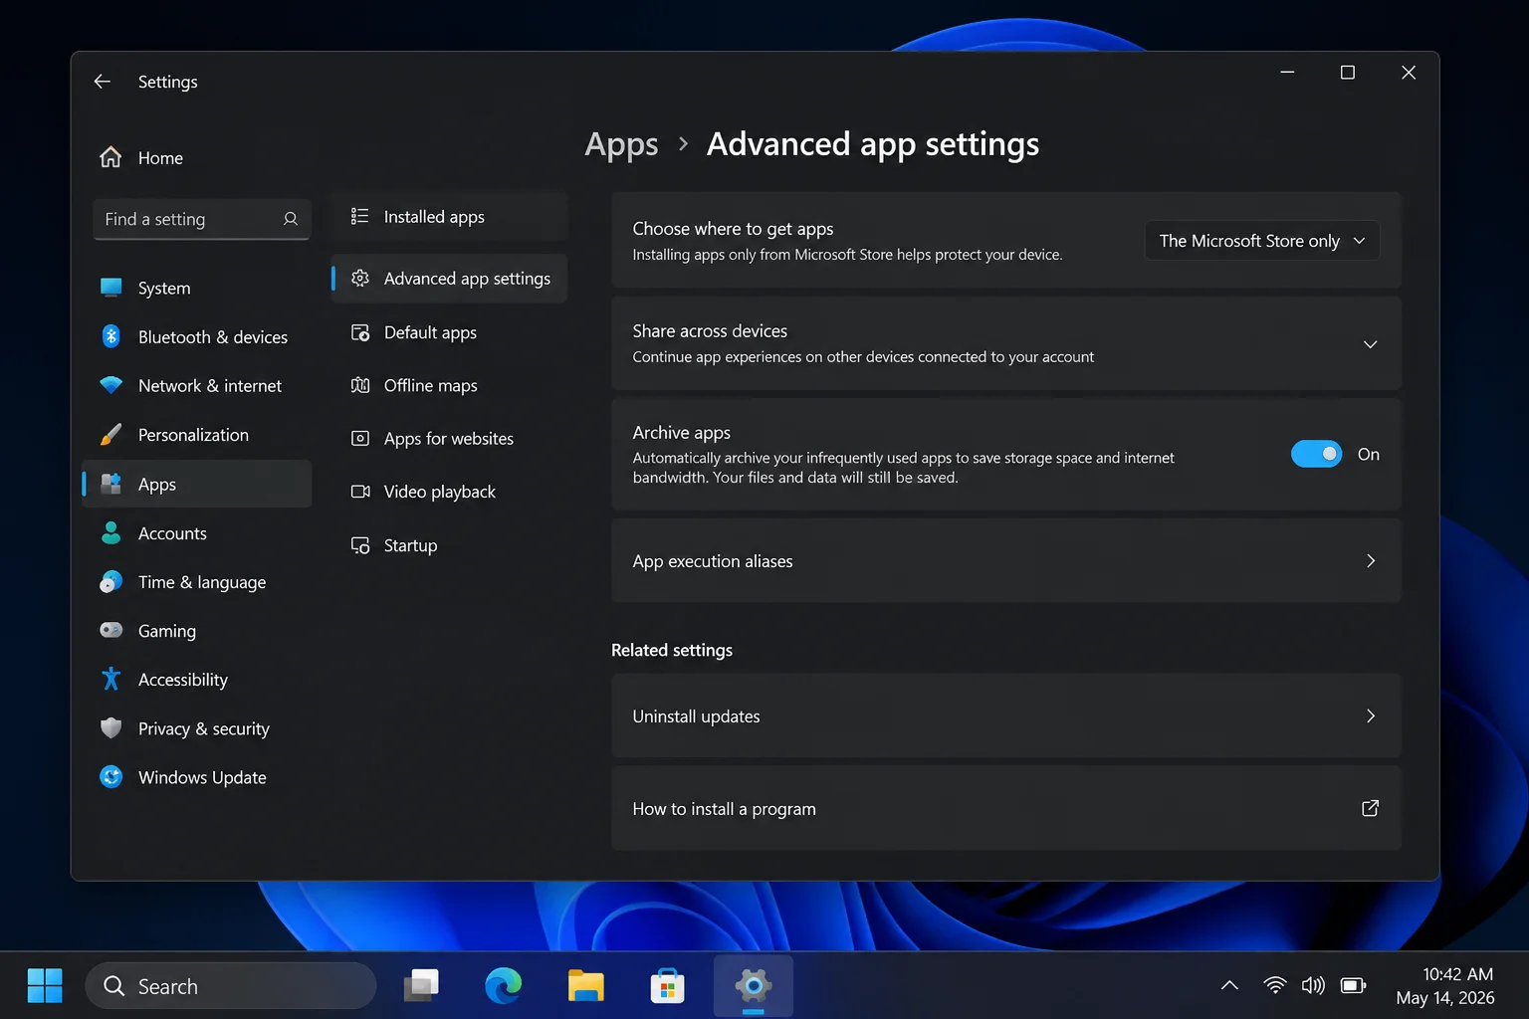Click the Accessibility figure icon

(x=111, y=679)
